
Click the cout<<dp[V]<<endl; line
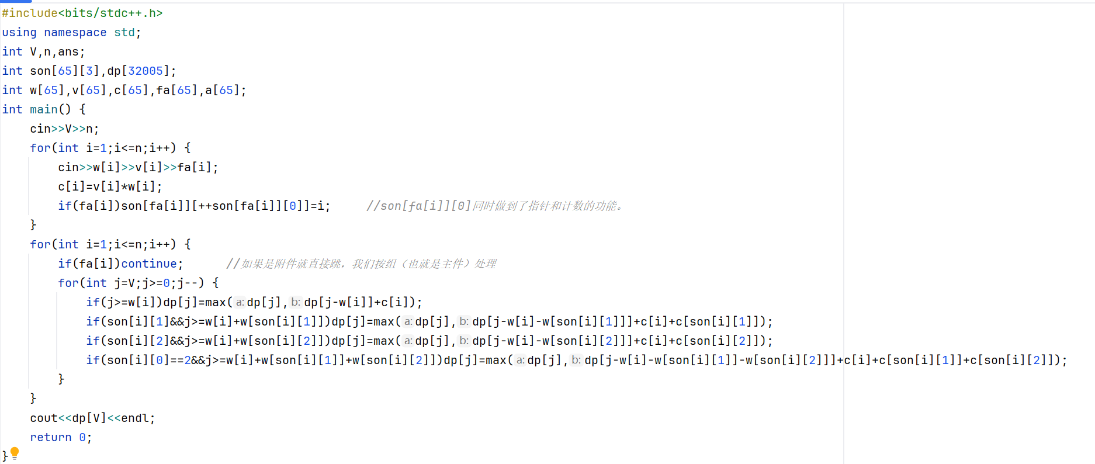(92, 418)
